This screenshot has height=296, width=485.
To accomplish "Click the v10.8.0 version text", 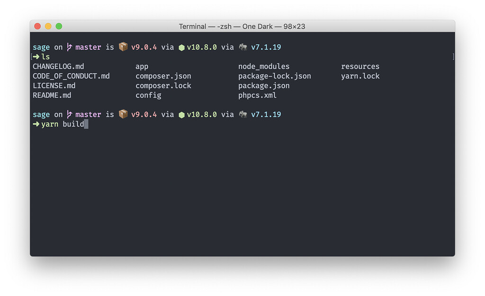I will 202,47.
